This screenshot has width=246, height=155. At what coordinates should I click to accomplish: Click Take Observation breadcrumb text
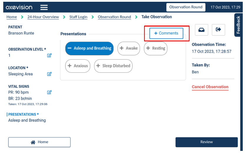click(x=156, y=17)
